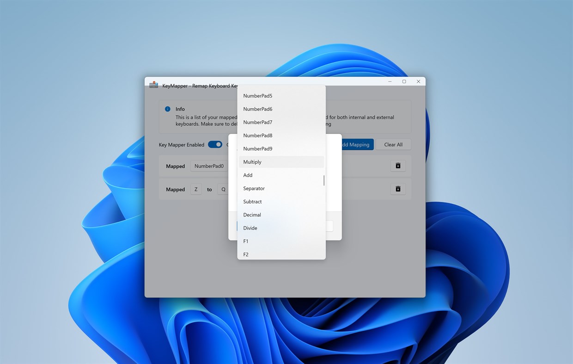Remove the Z to Q mapping
This screenshot has height=364, width=573.
pos(398,189)
